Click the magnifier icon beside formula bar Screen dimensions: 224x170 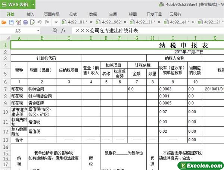point(55,30)
